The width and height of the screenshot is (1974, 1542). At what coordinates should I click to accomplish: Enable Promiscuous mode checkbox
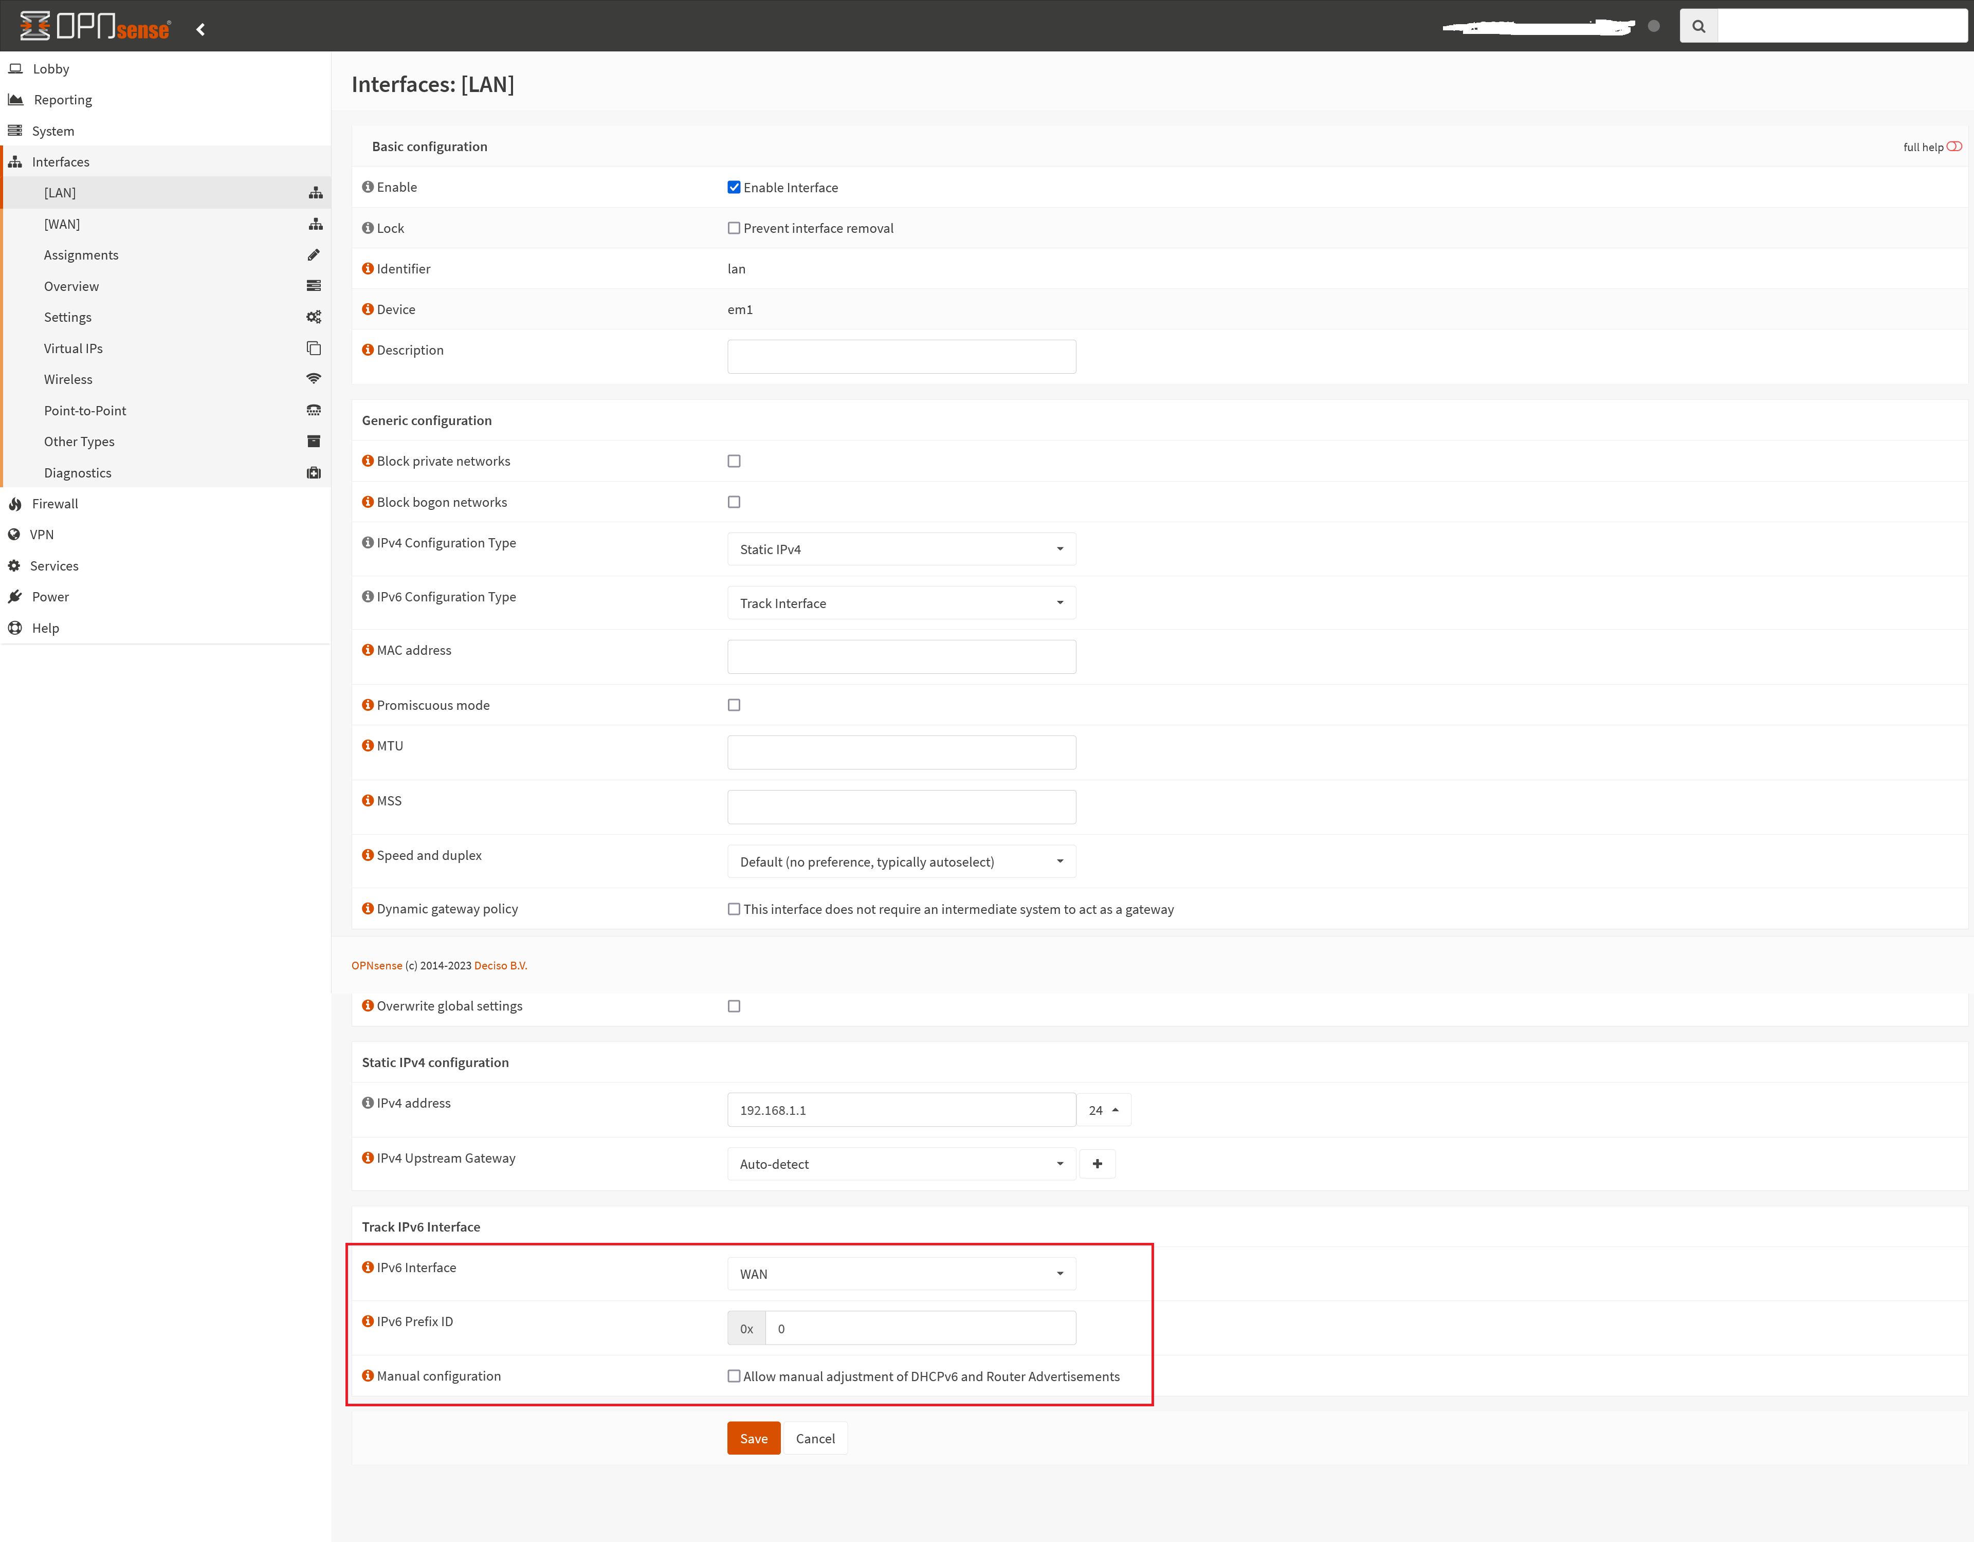[x=734, y=705]
